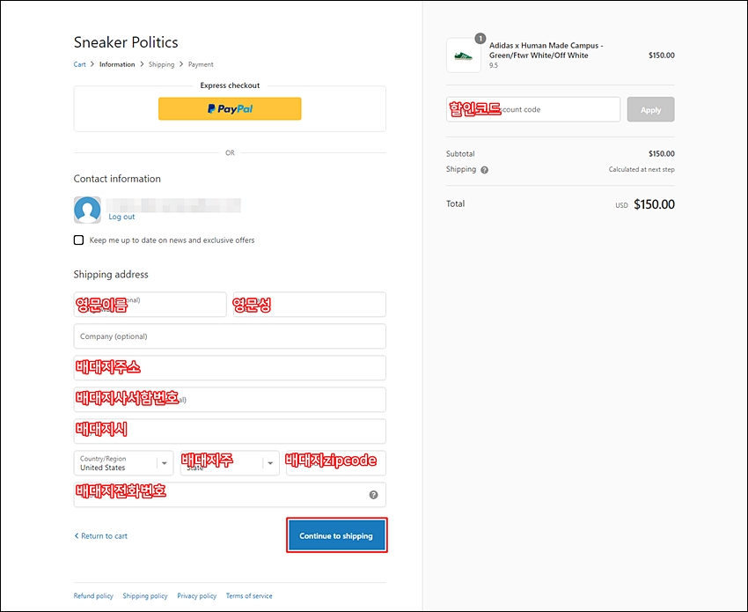Focus the apartment/suite optional field
The height and width of the screenshot is (612, 748).
(230, 400)
